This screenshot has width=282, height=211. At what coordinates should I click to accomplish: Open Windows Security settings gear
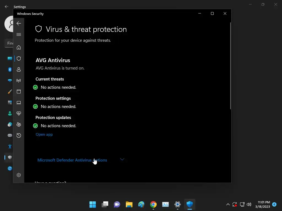coord(19,175)
